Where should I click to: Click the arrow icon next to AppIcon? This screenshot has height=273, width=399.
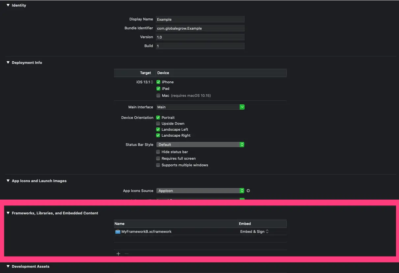pos(248,191)
